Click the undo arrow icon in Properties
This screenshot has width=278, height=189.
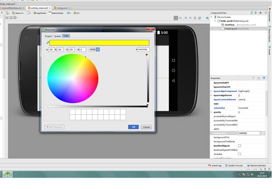pyautogui.click(x=259, y=78)
